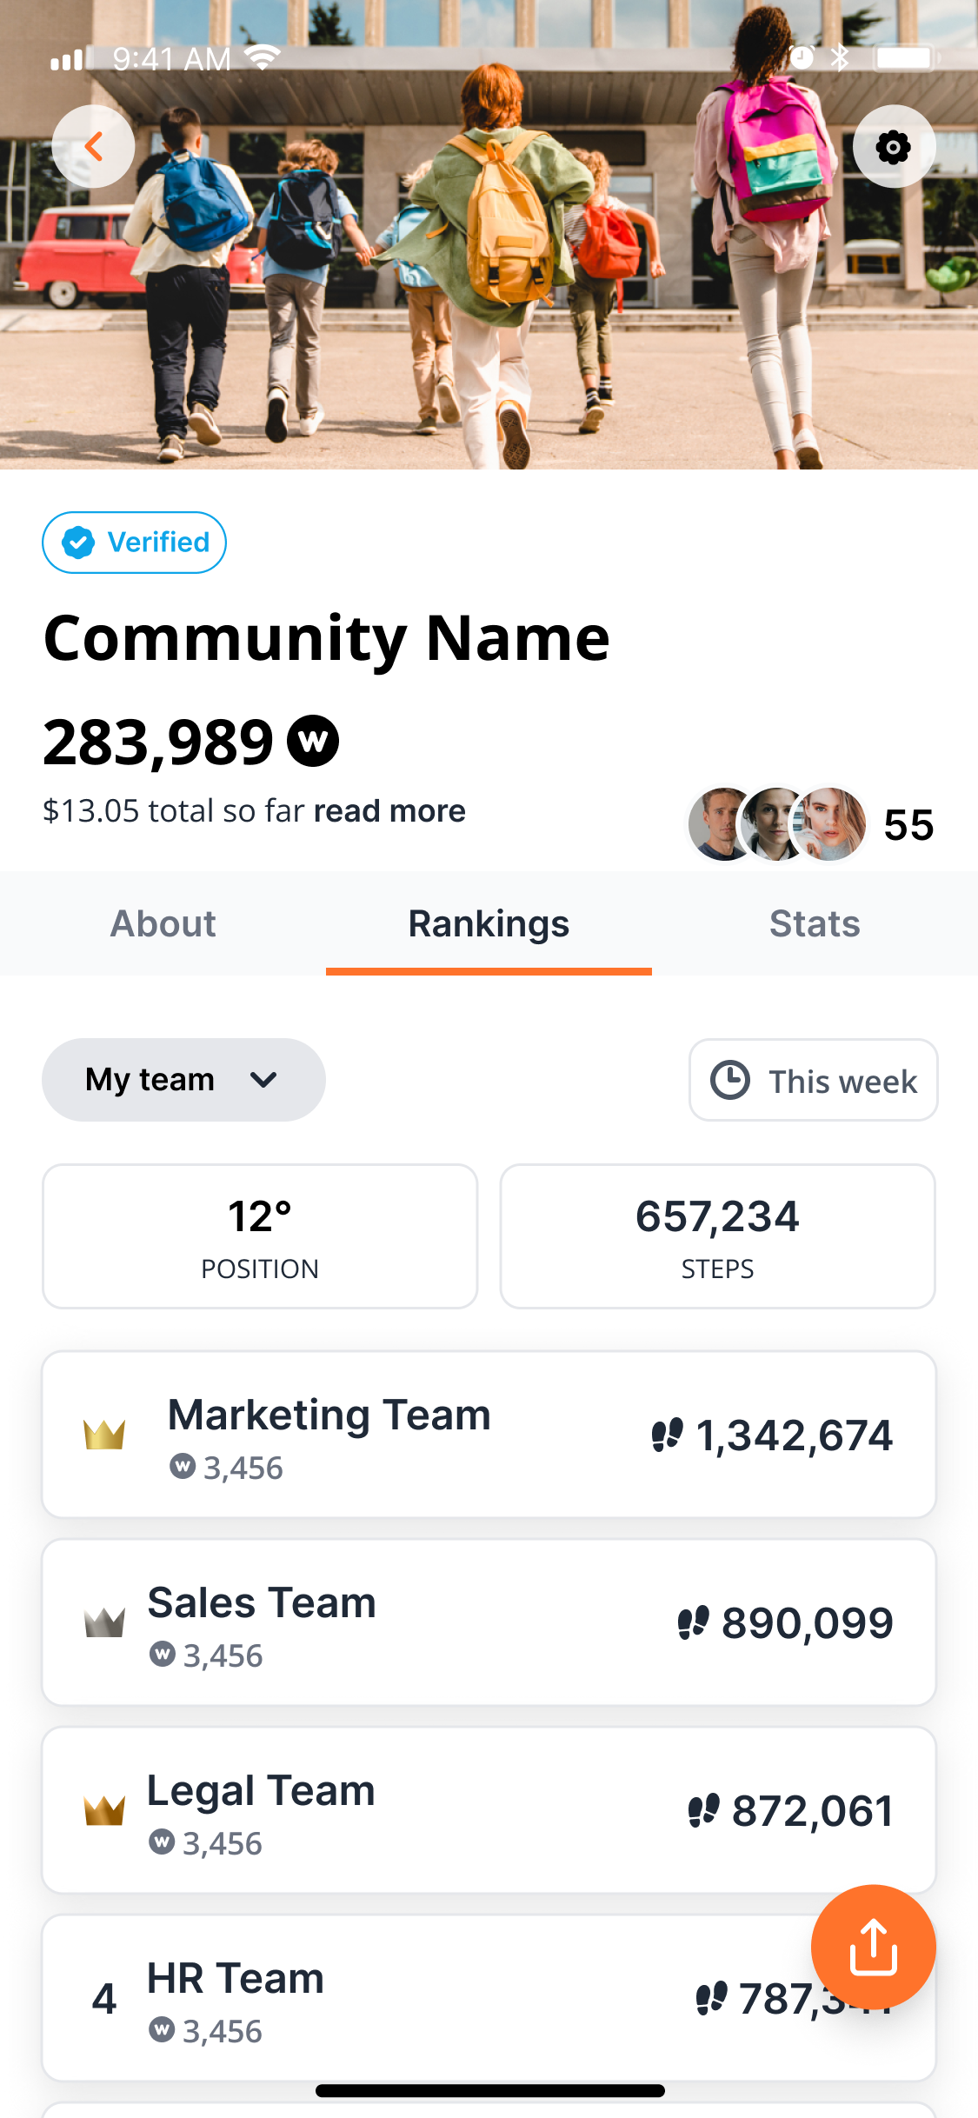Viewport: 978px width, 2118px height.
Task: Tap the gold crown on Marketing Team
Action: 104,1434
